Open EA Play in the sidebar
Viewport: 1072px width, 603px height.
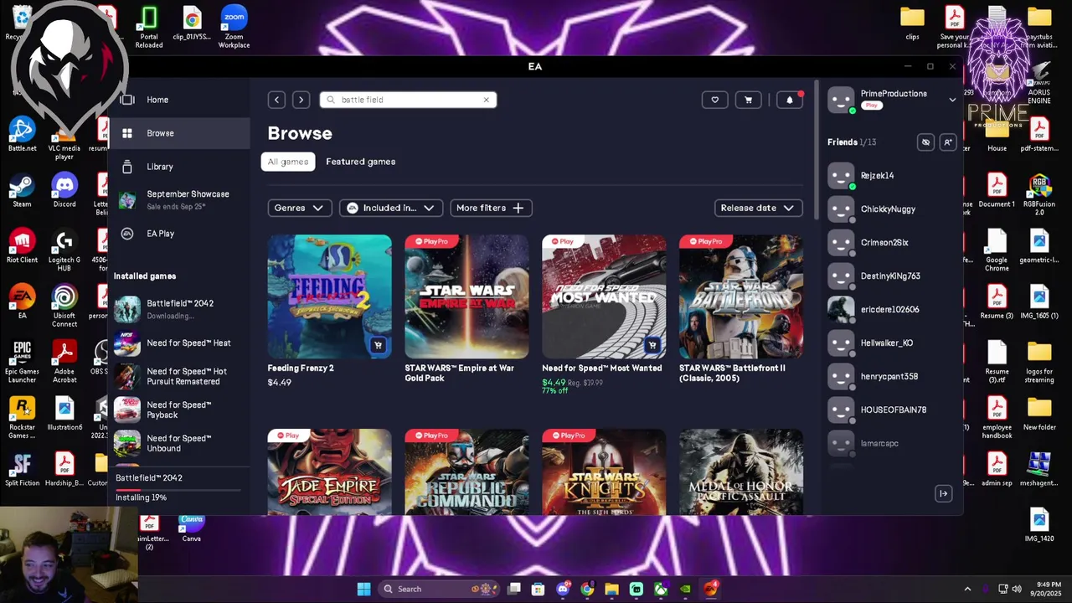179,234
